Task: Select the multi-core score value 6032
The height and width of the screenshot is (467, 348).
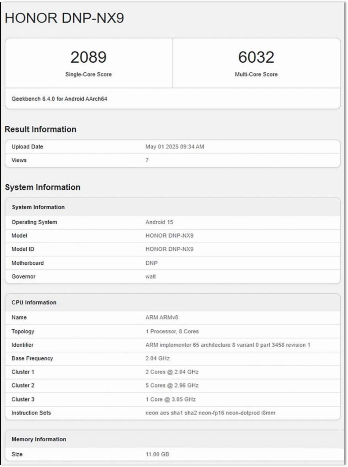Action: click(x=256, y=57)
